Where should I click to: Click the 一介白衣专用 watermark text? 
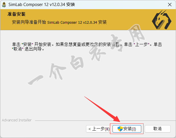[x=86, y=54]
